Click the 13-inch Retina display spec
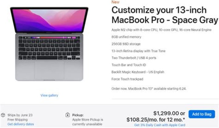This screenshot has height=128, width=219. coord(138,51)
